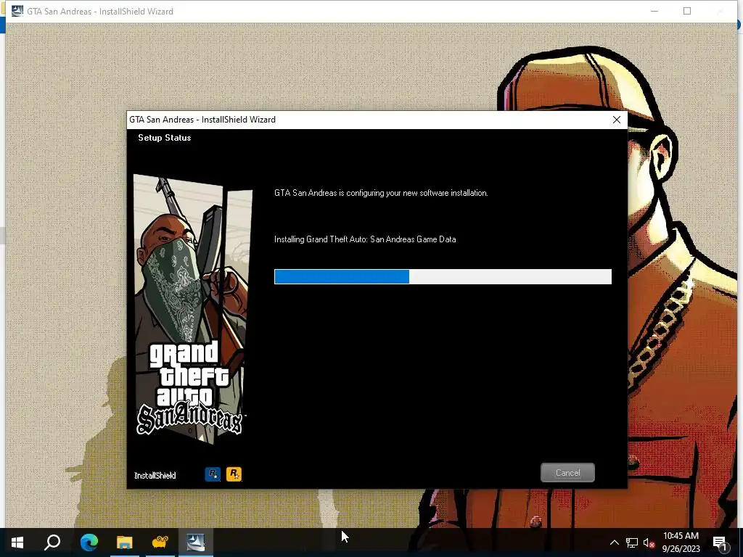Click 'Installing Grand Theft Auto: San Andreas Game Data' text
The height and width of the screenshot is (557, 743).
click(x=365, y=239)
